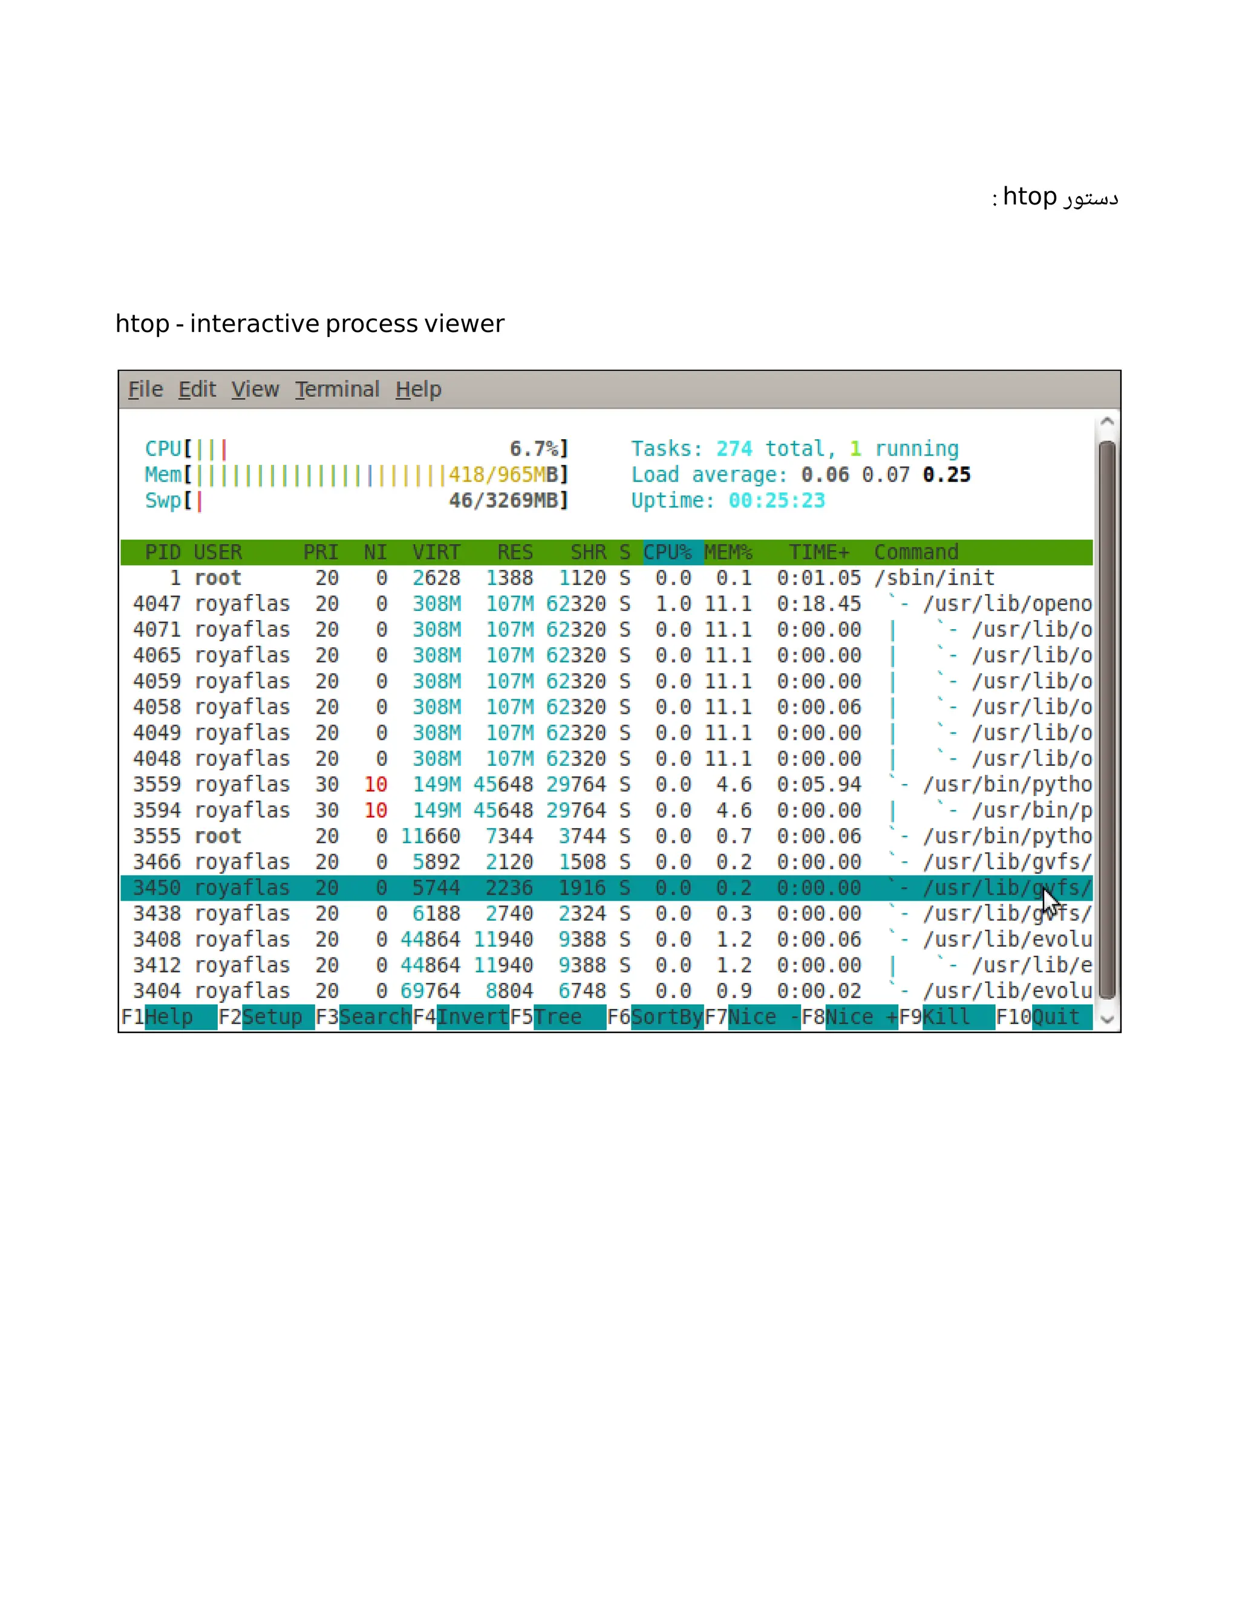Click the terminal vertical scrollbar thumb

(x=1108, y=720)
